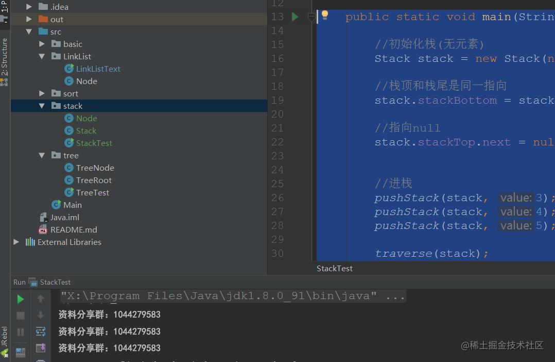The width and height of the screenshot is (555, 362).
Task: Move down the stack trace arrow
Action: 41,315
